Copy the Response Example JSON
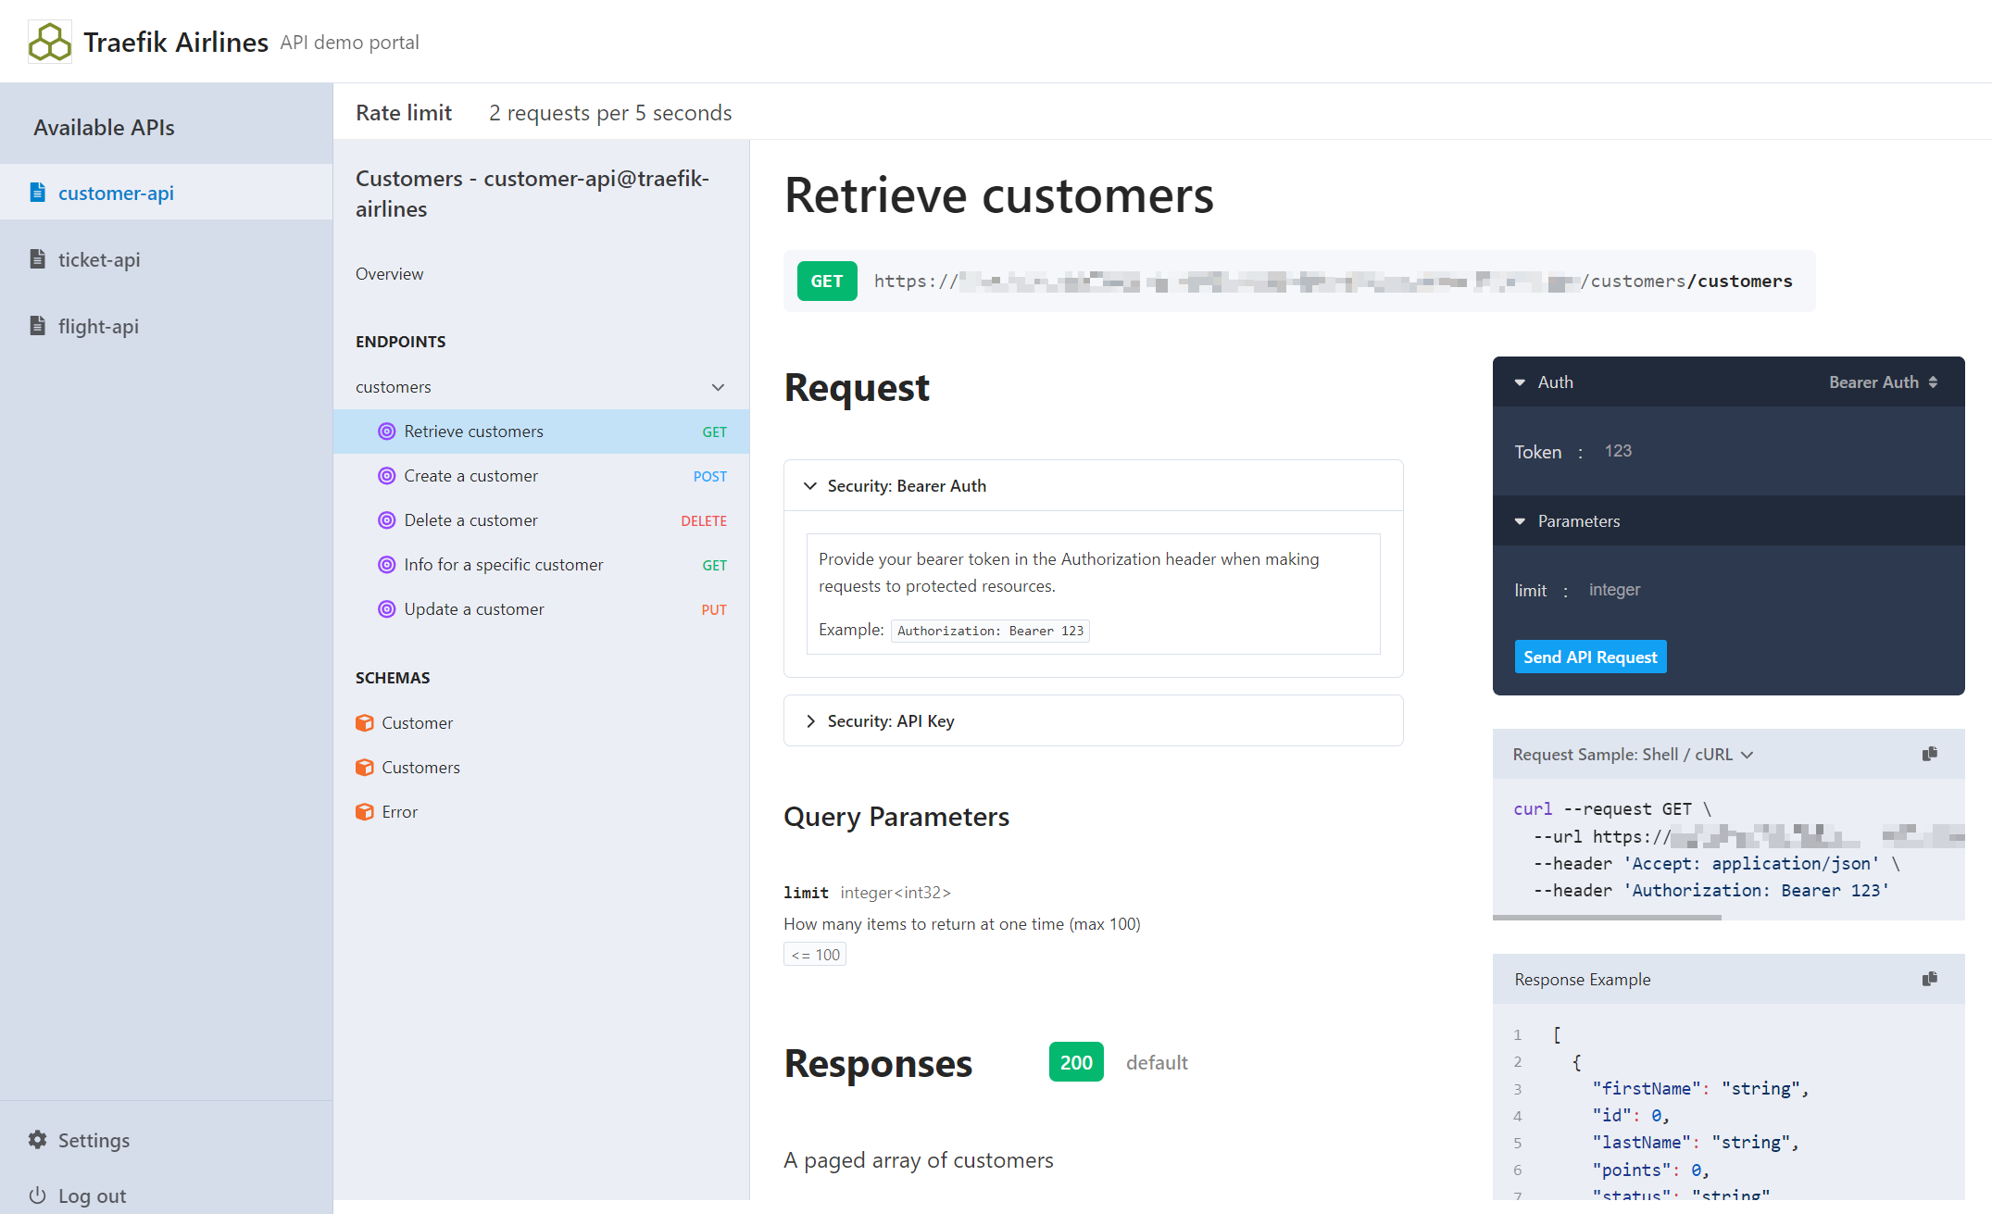Viewport: 1992px width, 1214px height. pos(1930,979)
